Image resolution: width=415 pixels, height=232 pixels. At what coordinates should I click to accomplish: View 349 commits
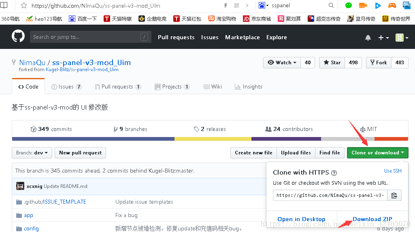tap(51, 129)
